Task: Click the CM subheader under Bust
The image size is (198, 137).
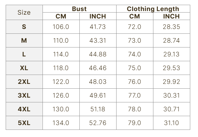Action: coord(61,16)
